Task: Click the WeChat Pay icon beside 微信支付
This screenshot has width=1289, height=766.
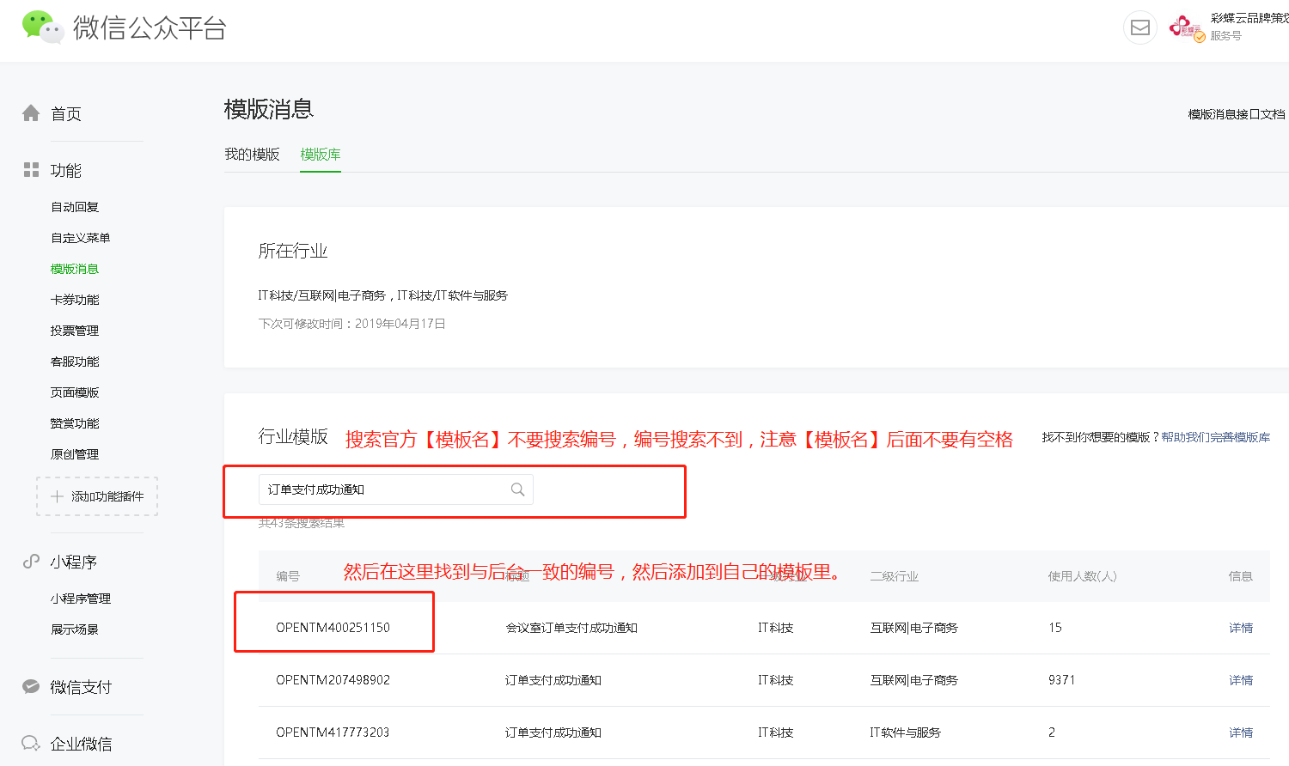Action: click(31, 686)
